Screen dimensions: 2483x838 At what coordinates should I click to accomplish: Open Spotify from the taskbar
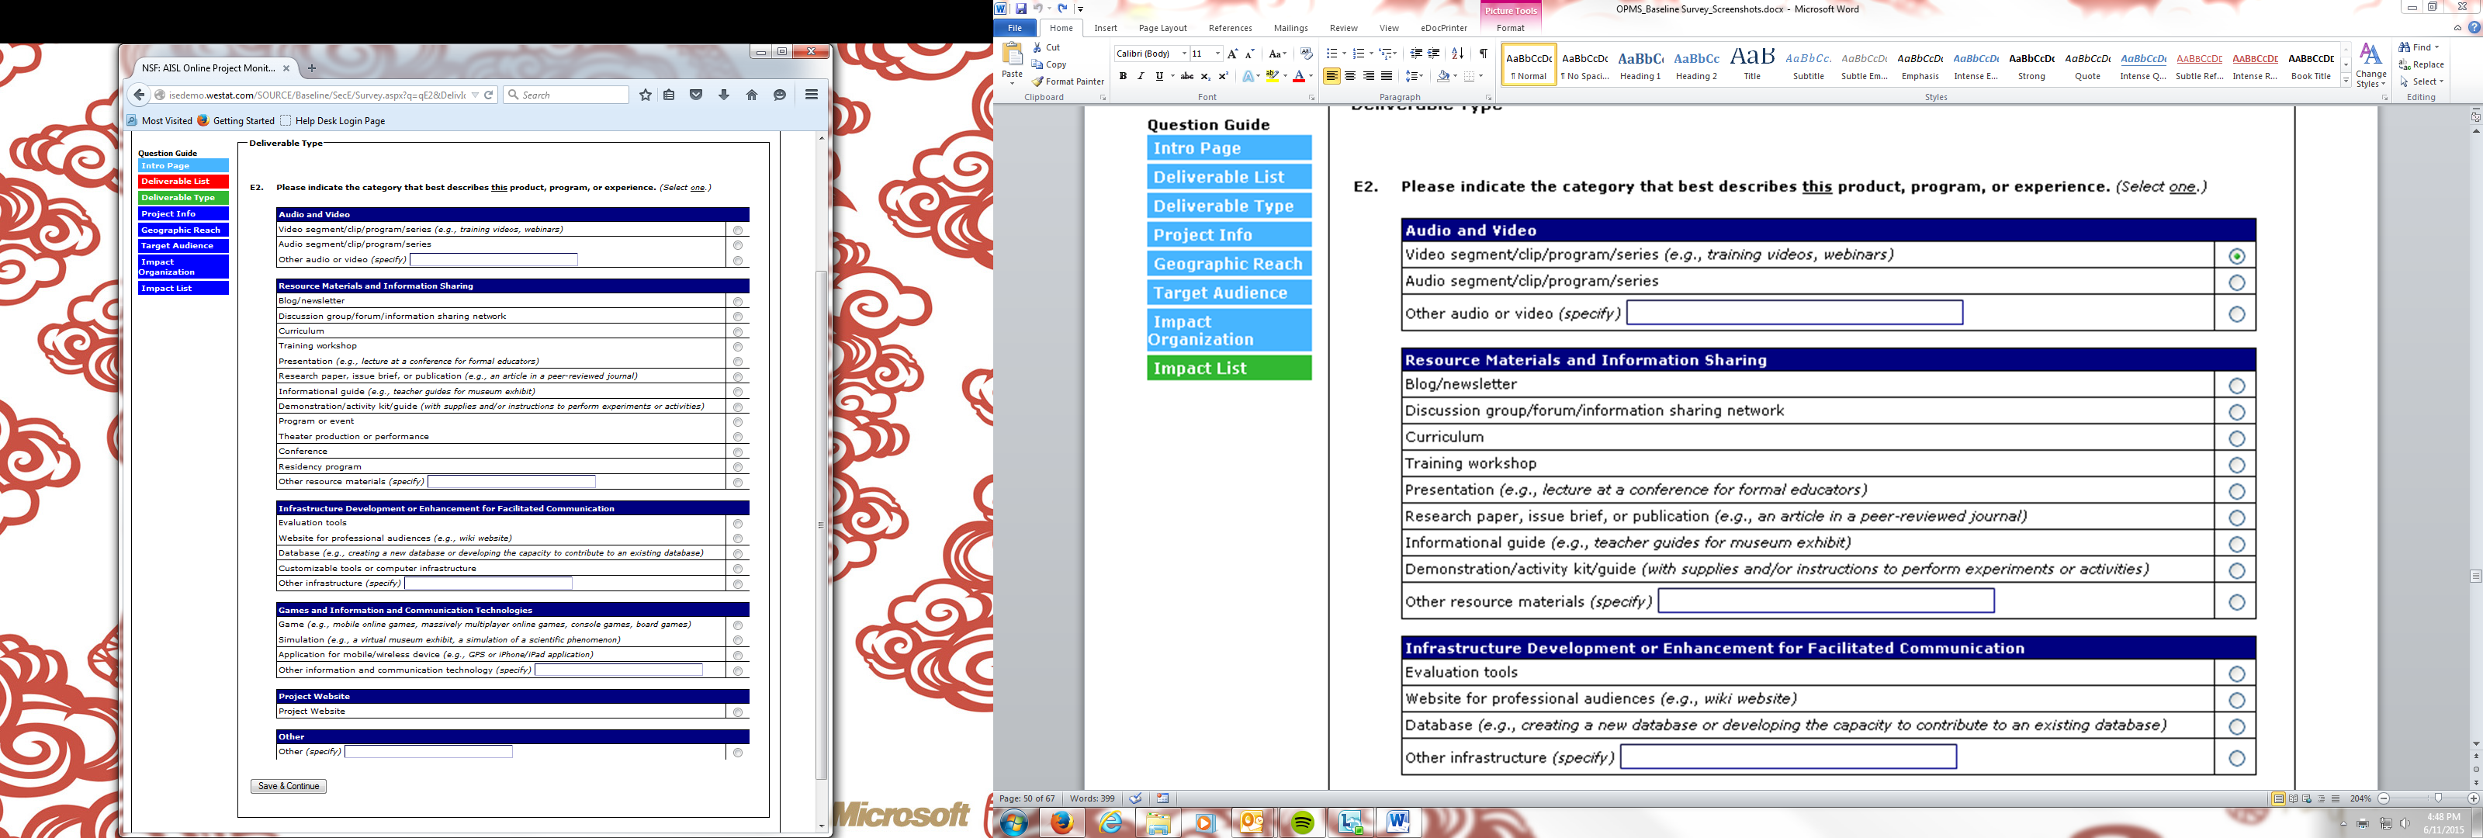tap(1302, 822)
